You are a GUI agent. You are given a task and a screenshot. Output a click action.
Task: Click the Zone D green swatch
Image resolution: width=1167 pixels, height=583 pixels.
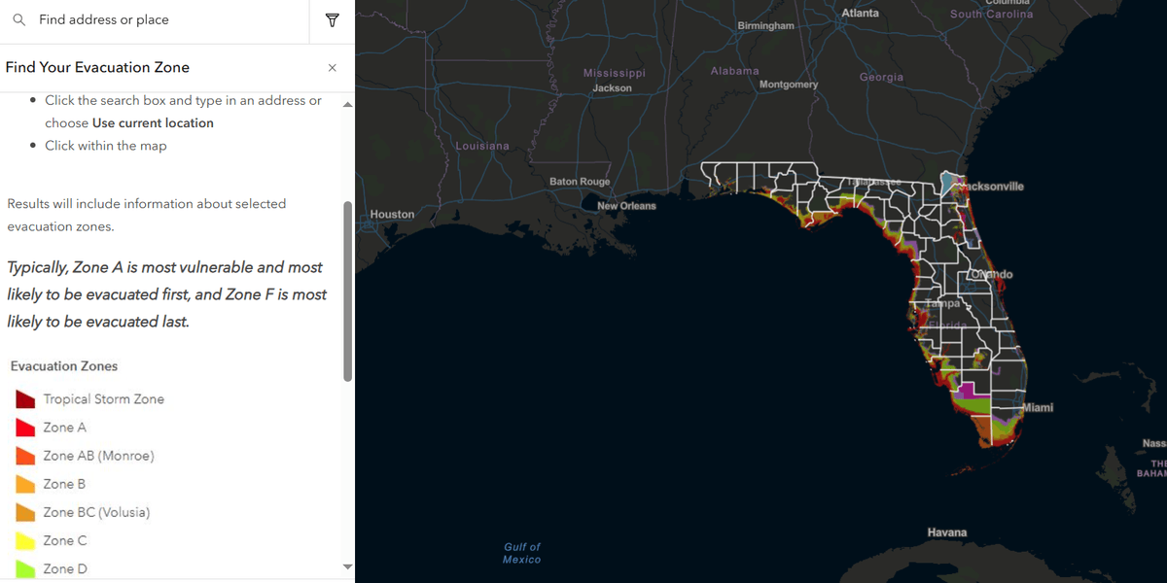tap(25, 568)
